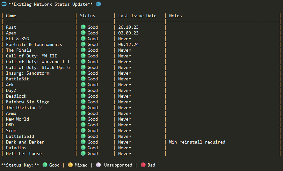
Task: Click the green dot for Deadlock
Action: (83, 96)
